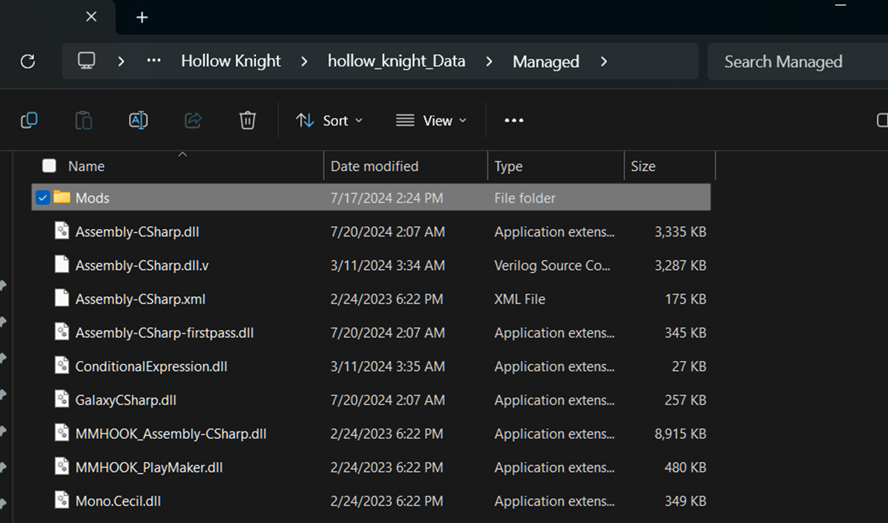Click the Verilog Source Co... type cell
Viewport: 888px width, 523px height.
552,265
